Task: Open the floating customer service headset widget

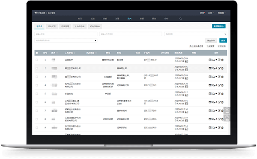Action: pyautogui.click(x=227, y=110)
